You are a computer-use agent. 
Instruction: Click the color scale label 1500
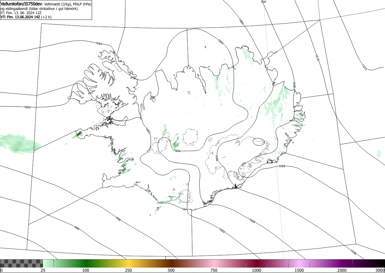[299, 270]
